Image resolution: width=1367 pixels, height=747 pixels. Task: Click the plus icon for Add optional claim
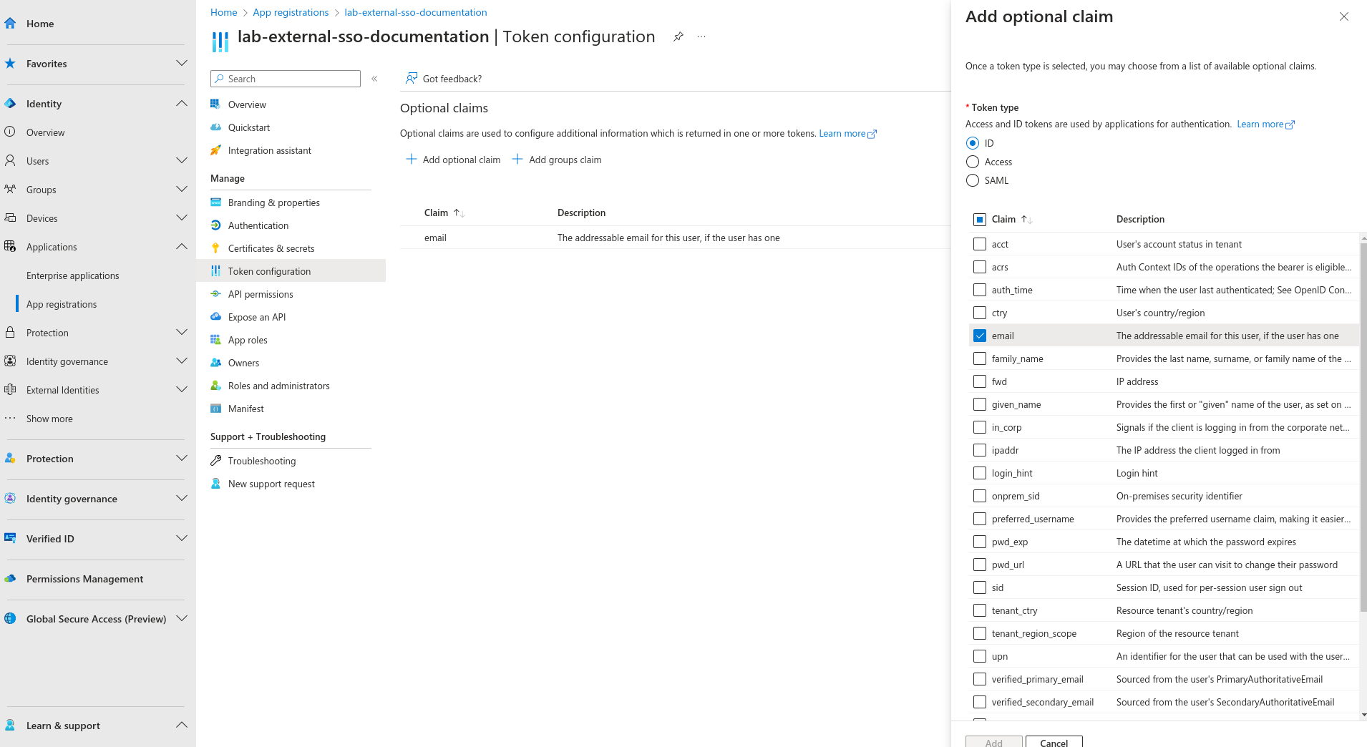(412, 159)
